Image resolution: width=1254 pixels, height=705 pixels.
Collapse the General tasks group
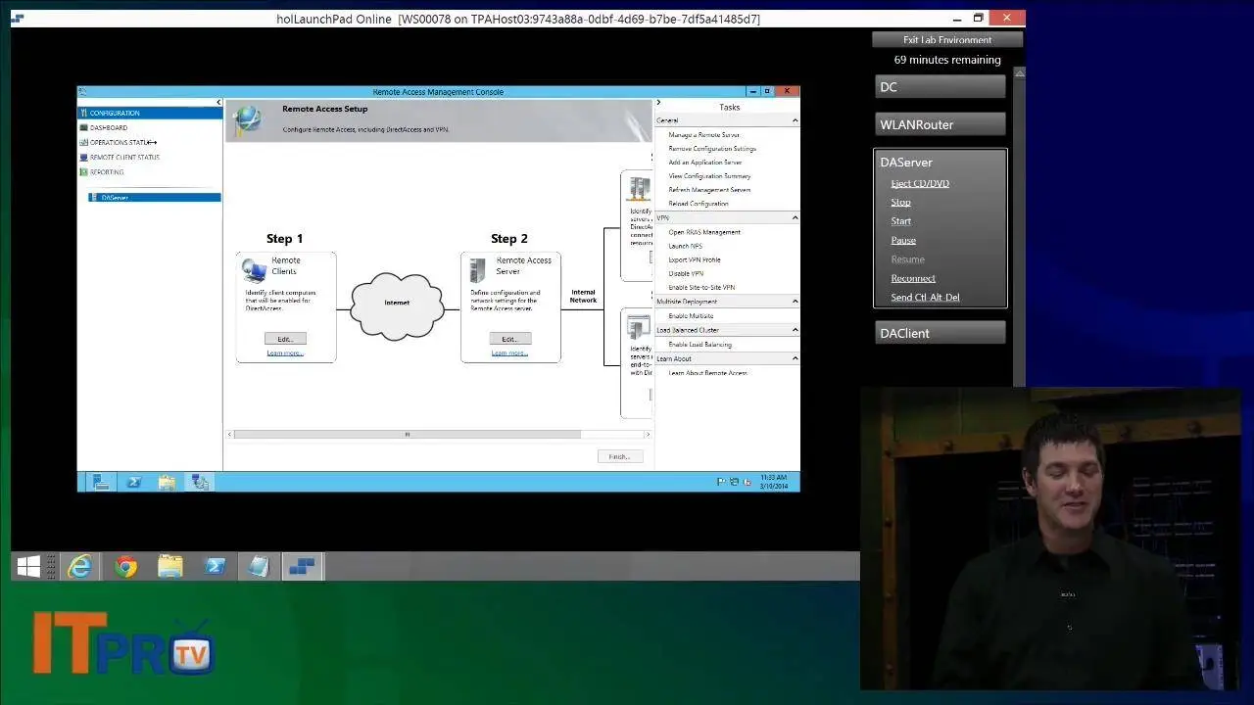(795, 120)
